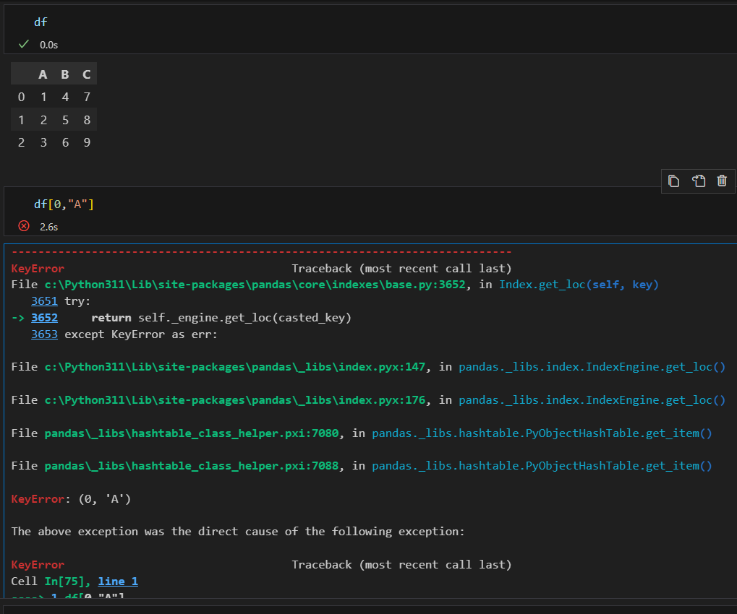Open the line 3652 link in the traceback
The image size is (737, 614).
[x=44, y=318]
